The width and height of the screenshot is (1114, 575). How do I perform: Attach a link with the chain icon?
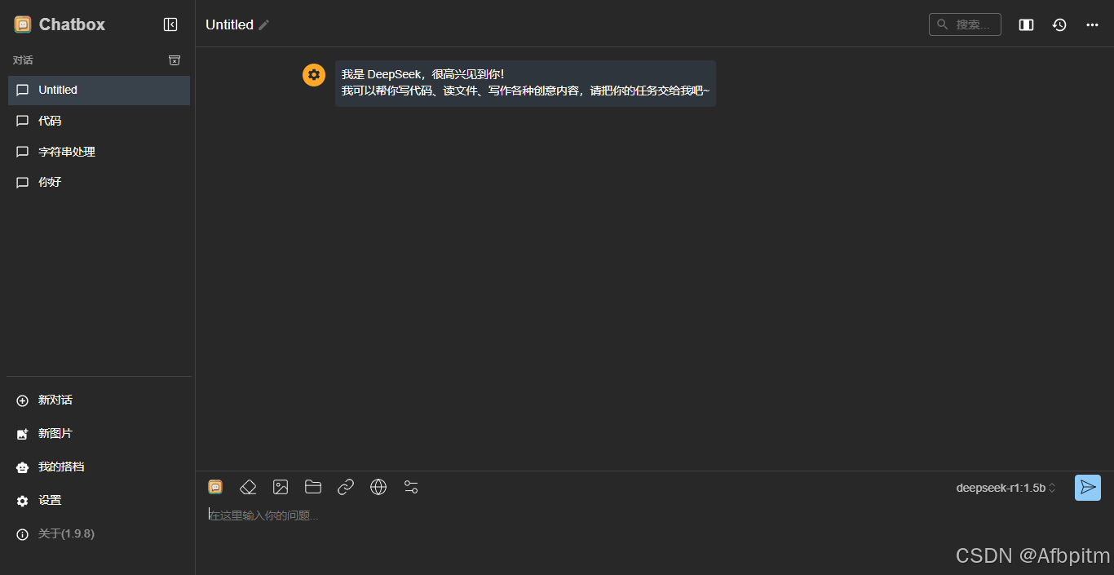(x=346, y=487)
